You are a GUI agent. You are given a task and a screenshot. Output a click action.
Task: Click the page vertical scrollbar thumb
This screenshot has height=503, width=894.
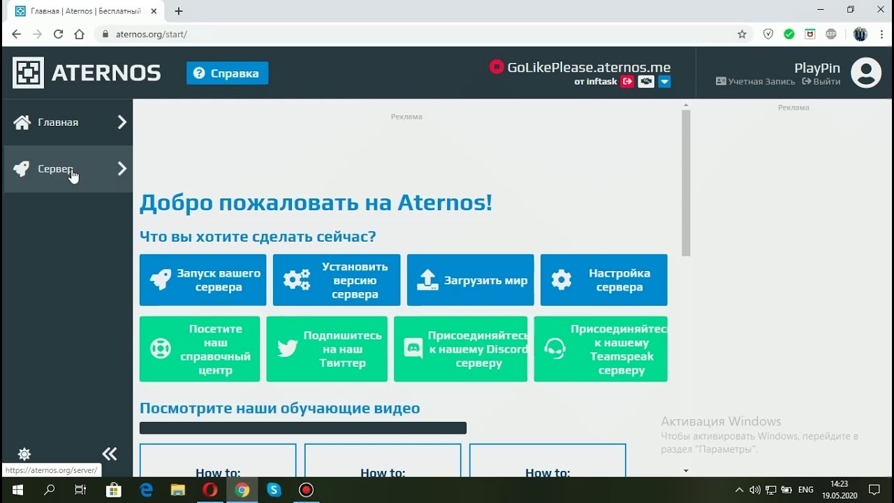pos(686,183)
